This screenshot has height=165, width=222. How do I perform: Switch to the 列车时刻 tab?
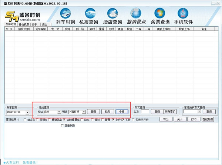coord(11,24)
